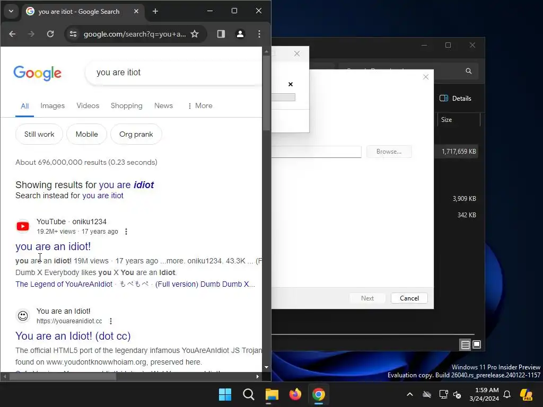The image size is (543, 407).
Task: Open corrected 'you are idiot' link
Action: 126,185
